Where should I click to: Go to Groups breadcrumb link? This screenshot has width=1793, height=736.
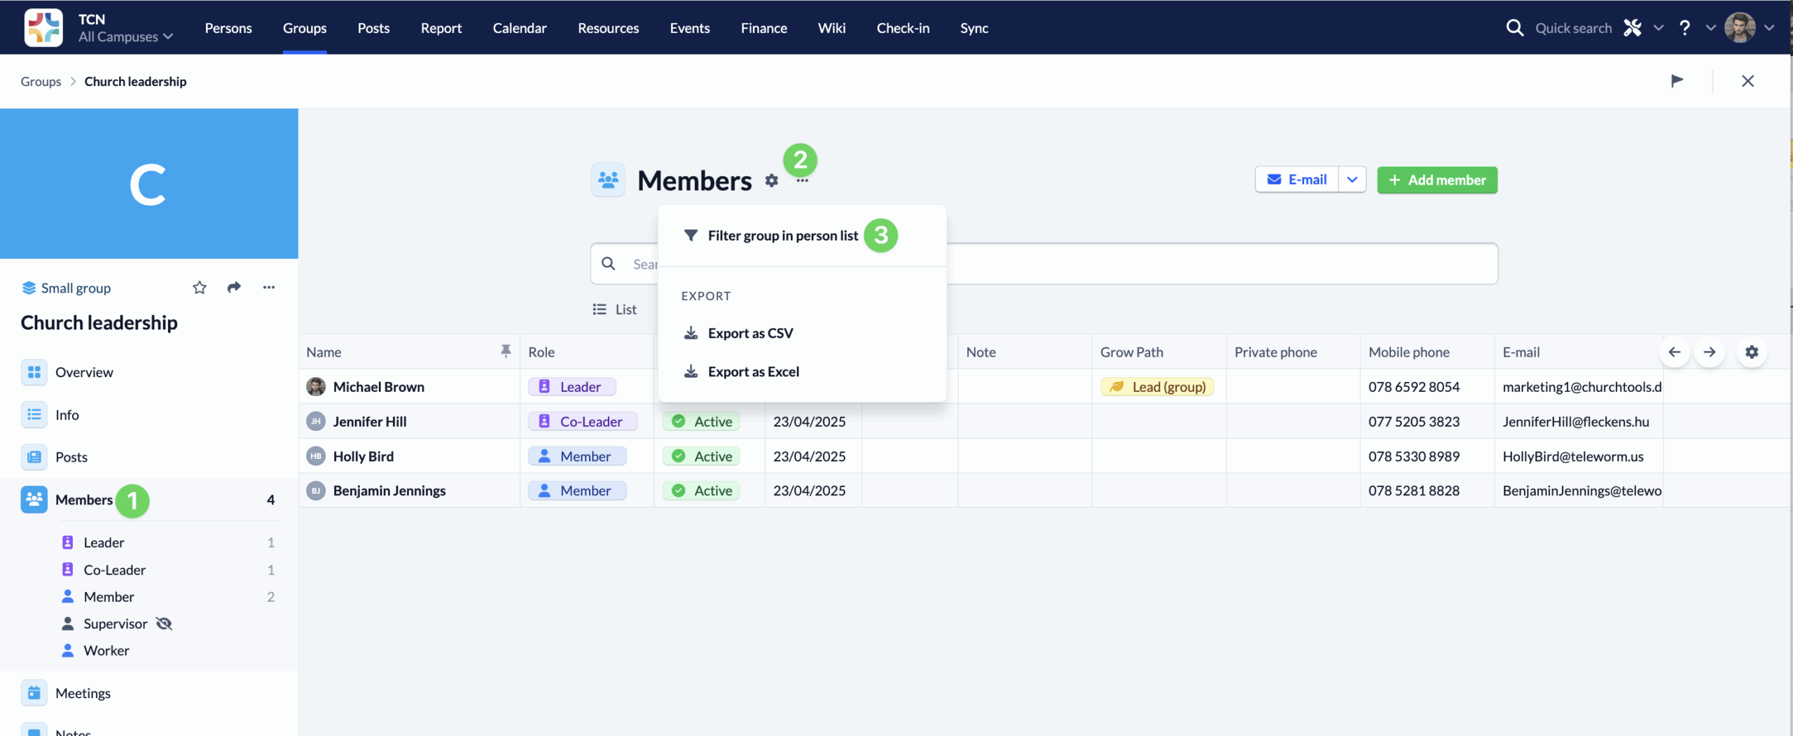[41, 81]
